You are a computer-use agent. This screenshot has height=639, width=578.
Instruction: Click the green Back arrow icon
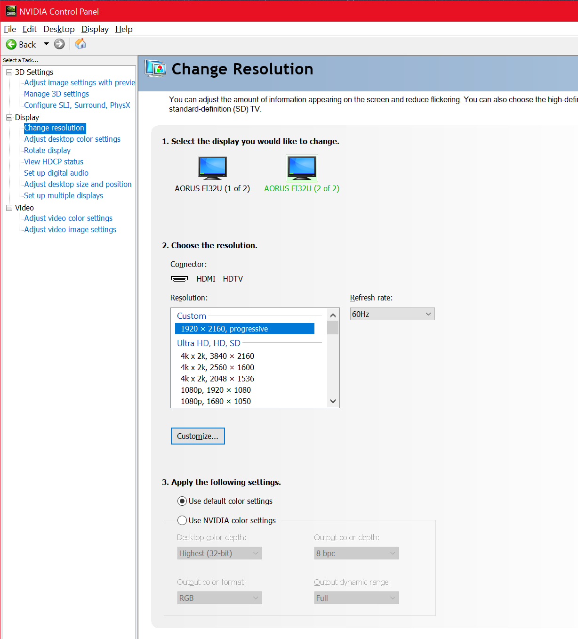click(x=11, y=44)
